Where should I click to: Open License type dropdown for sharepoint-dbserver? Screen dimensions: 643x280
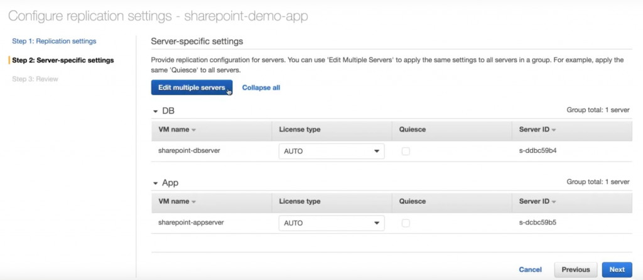[332, 151]
